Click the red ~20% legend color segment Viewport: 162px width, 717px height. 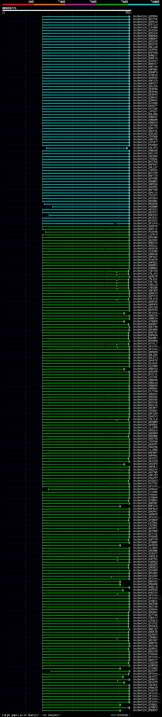click(x=18, y=5)
